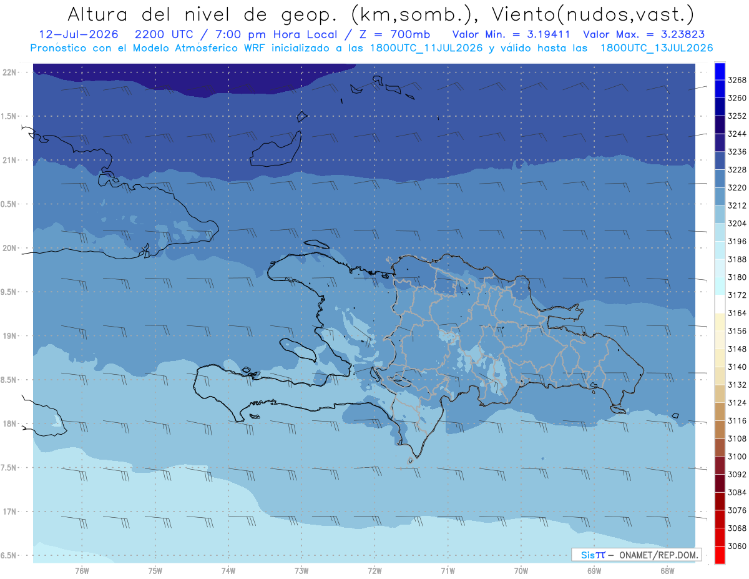This screenshot has width=749, height=579.
Task: Click the pale yellow swatch between 3164 and 3156
Action: pos(720,322)
